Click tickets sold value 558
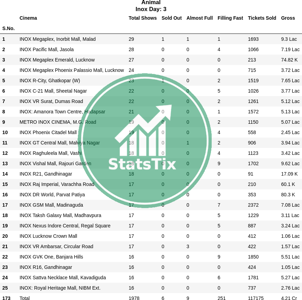The height and width of the screenshot is (300, 302). tap(252, 132)
